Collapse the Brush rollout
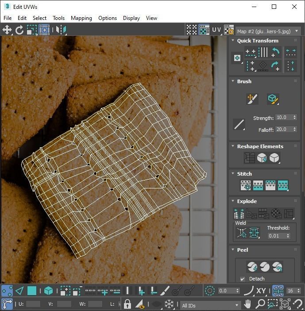The height and width of the screenshot is (311, 305). click(233, 81)
